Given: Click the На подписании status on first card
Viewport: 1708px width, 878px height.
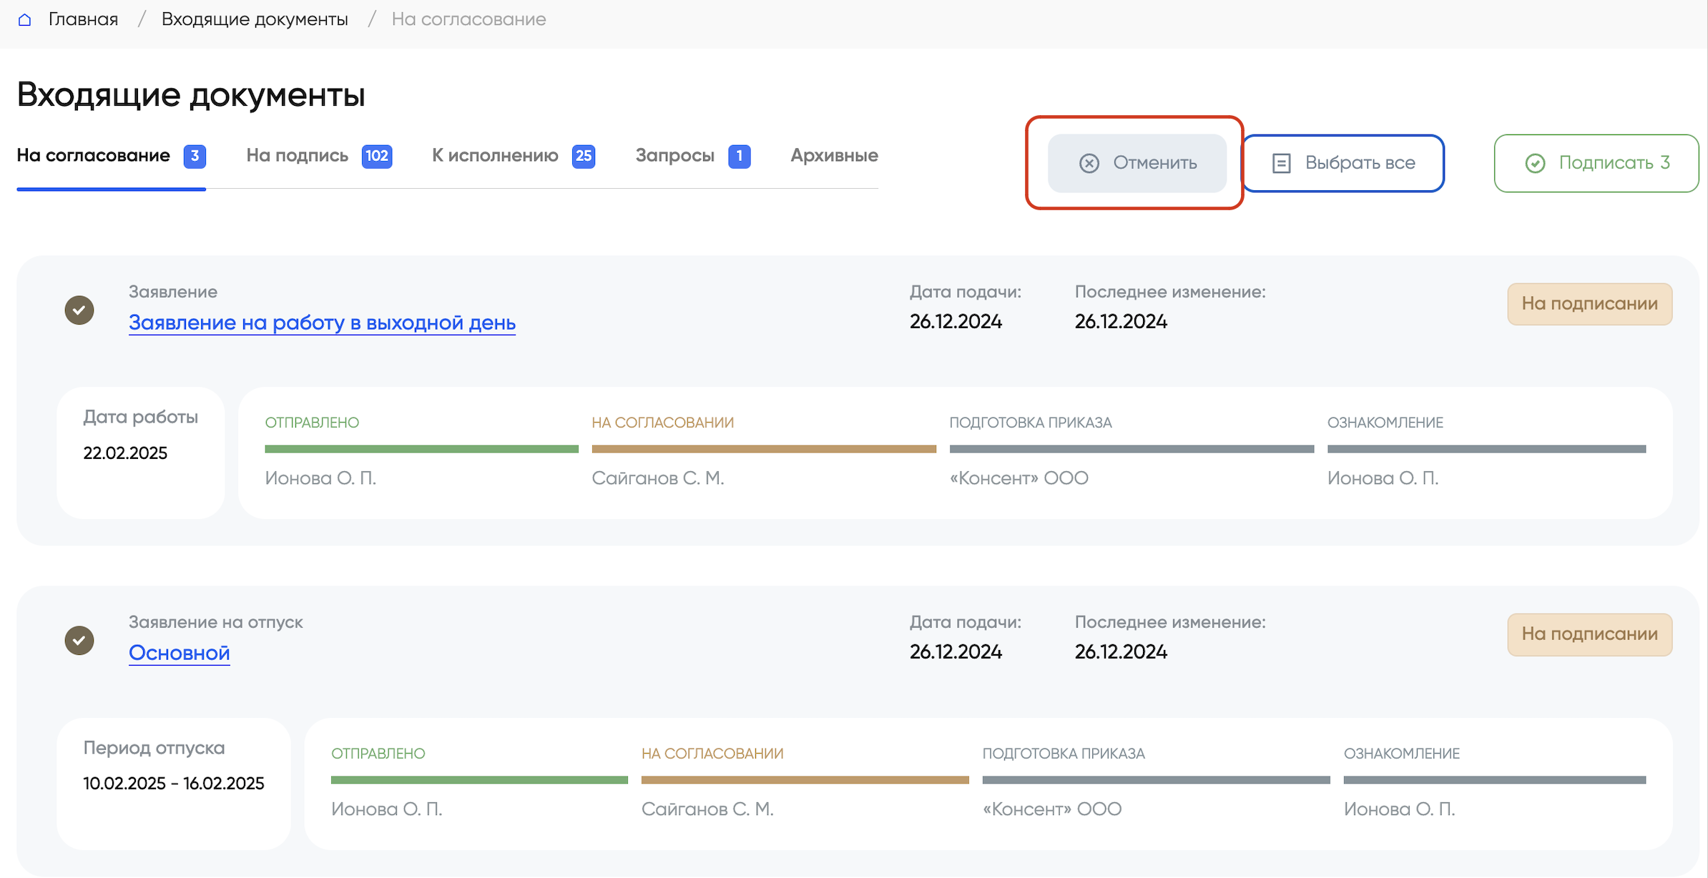Looking at the screenshot, I should (x=1589, y=304).
